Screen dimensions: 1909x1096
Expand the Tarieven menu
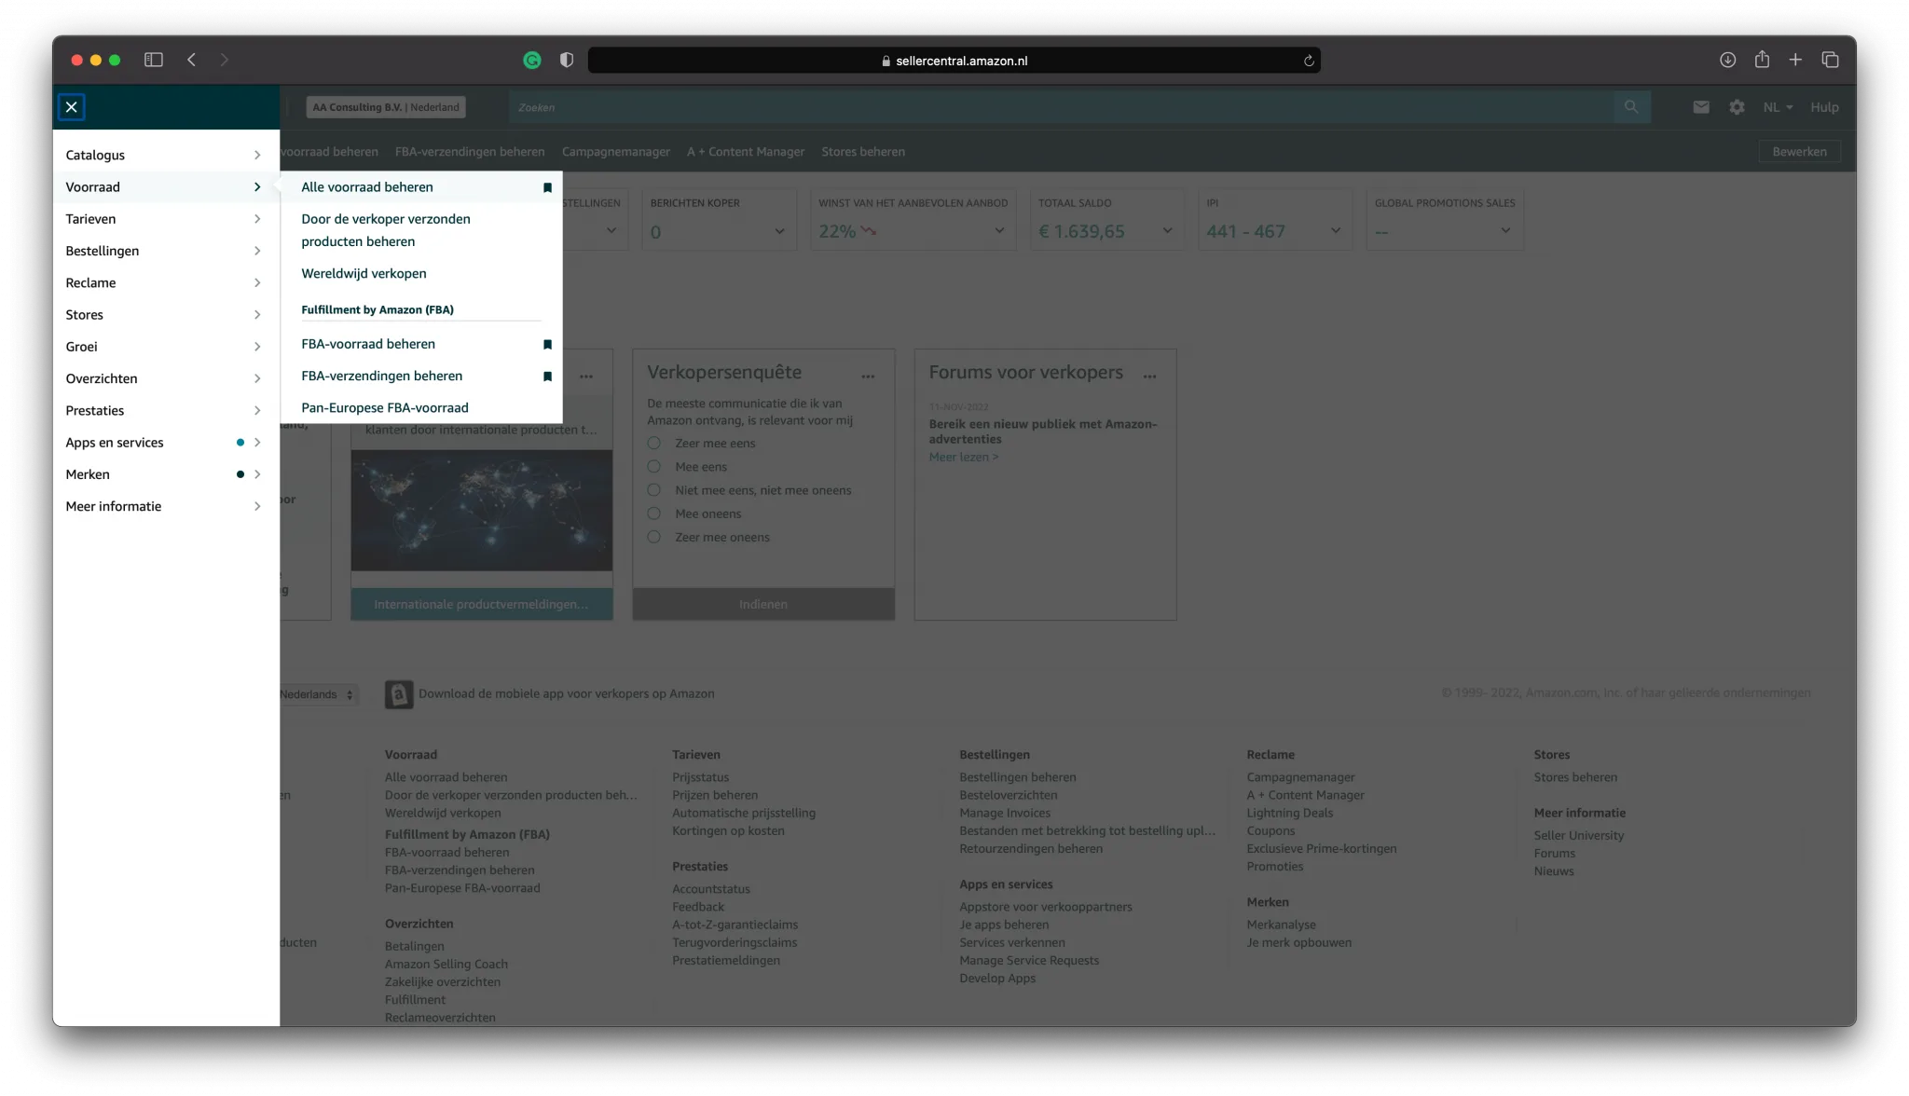point(166,219)
